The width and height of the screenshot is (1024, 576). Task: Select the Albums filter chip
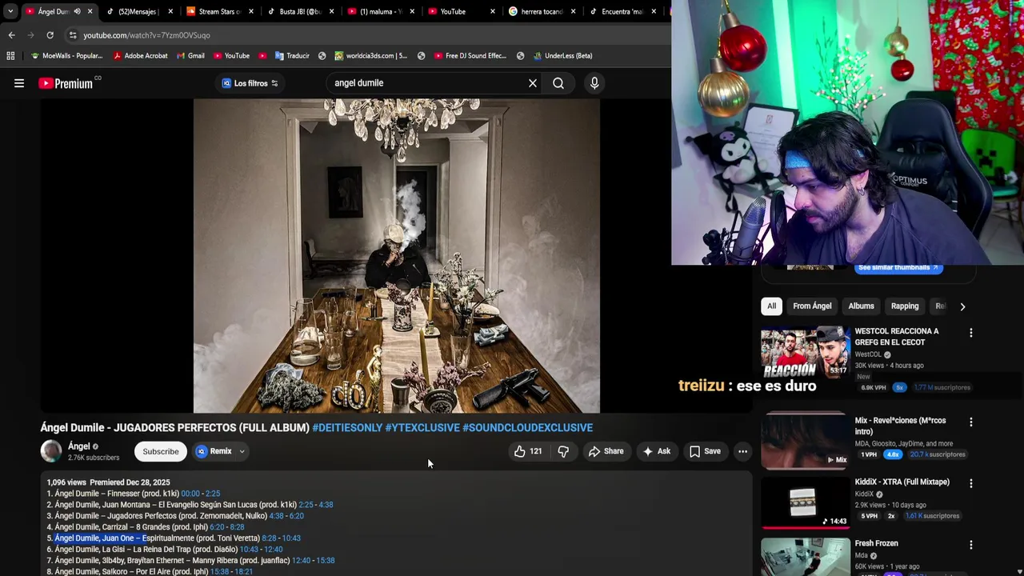(861, 306)
